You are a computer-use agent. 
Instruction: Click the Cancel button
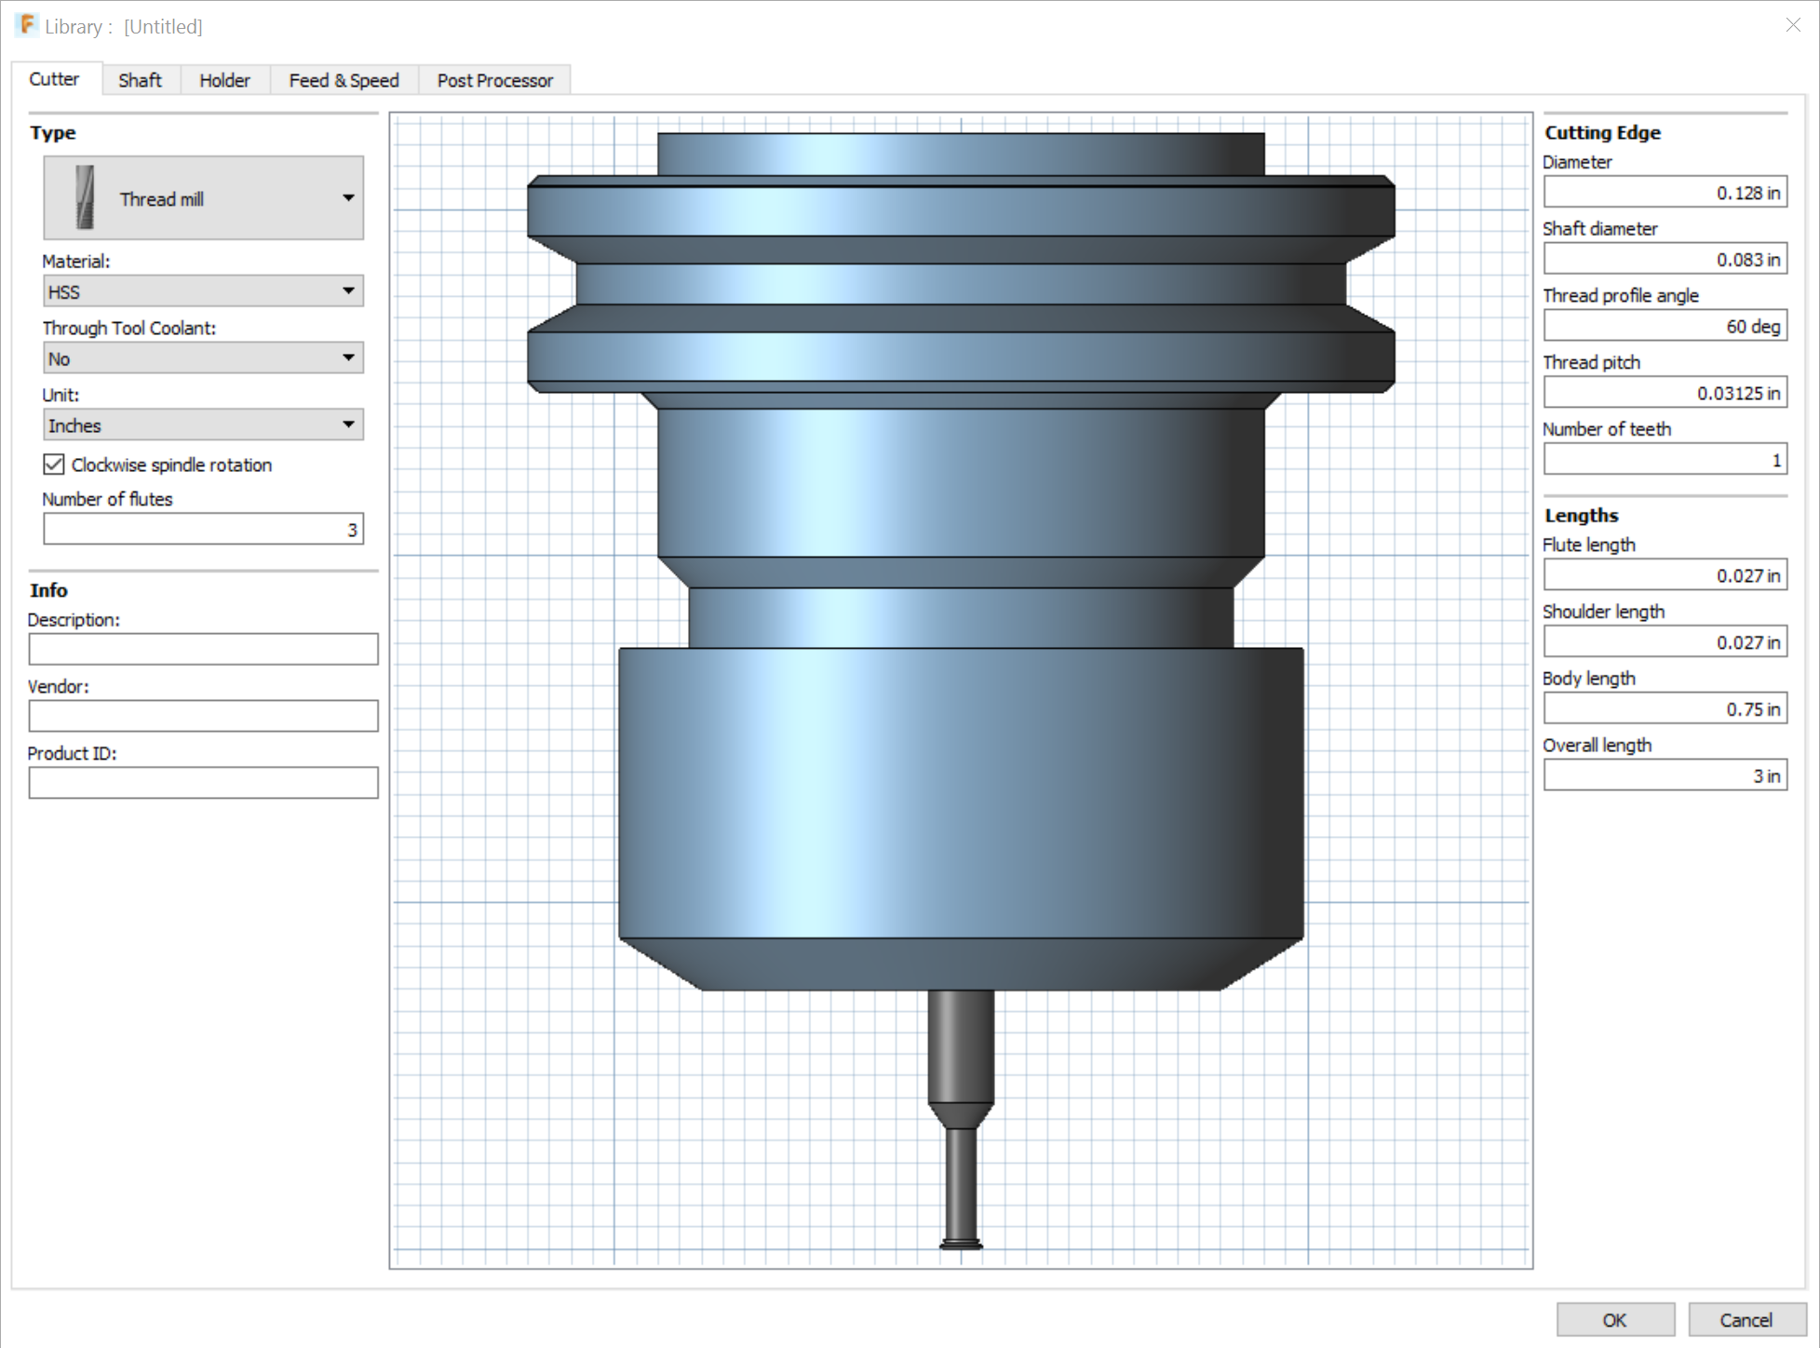pyautogui.click(x=1746, y=1319)
